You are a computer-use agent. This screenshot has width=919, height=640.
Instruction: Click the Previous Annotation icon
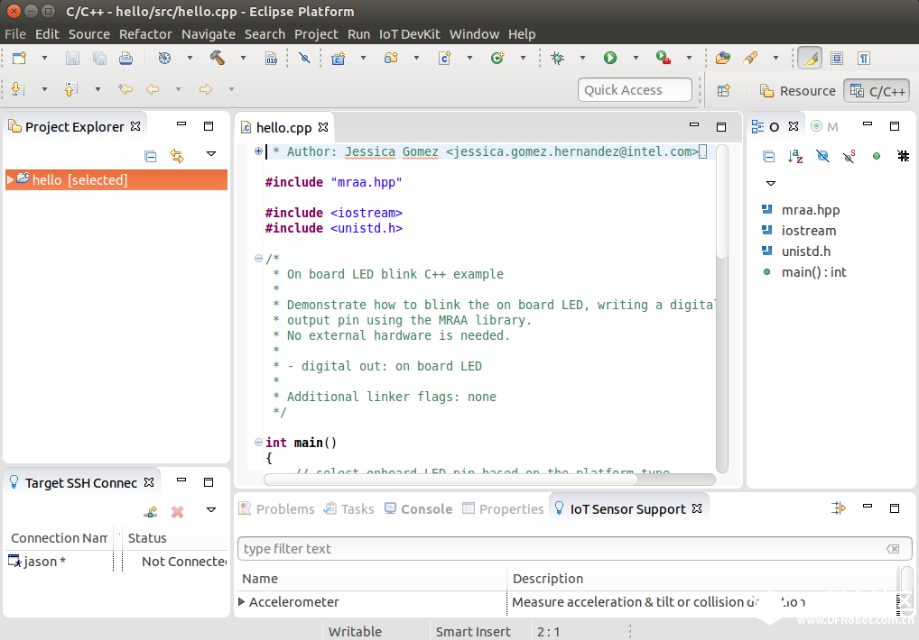click(x=71, y=89)
